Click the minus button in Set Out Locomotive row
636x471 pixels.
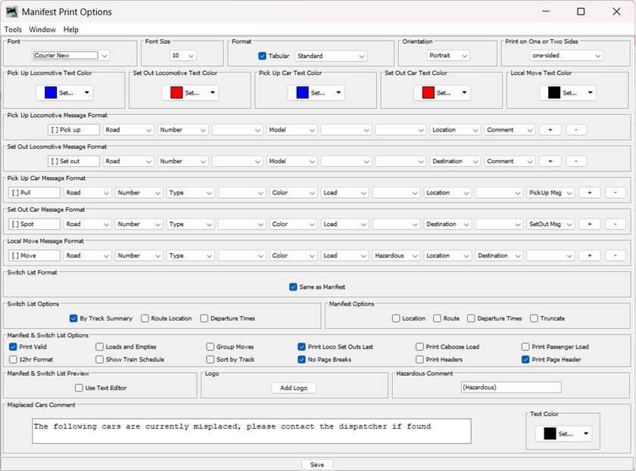(x=576, y=161)
